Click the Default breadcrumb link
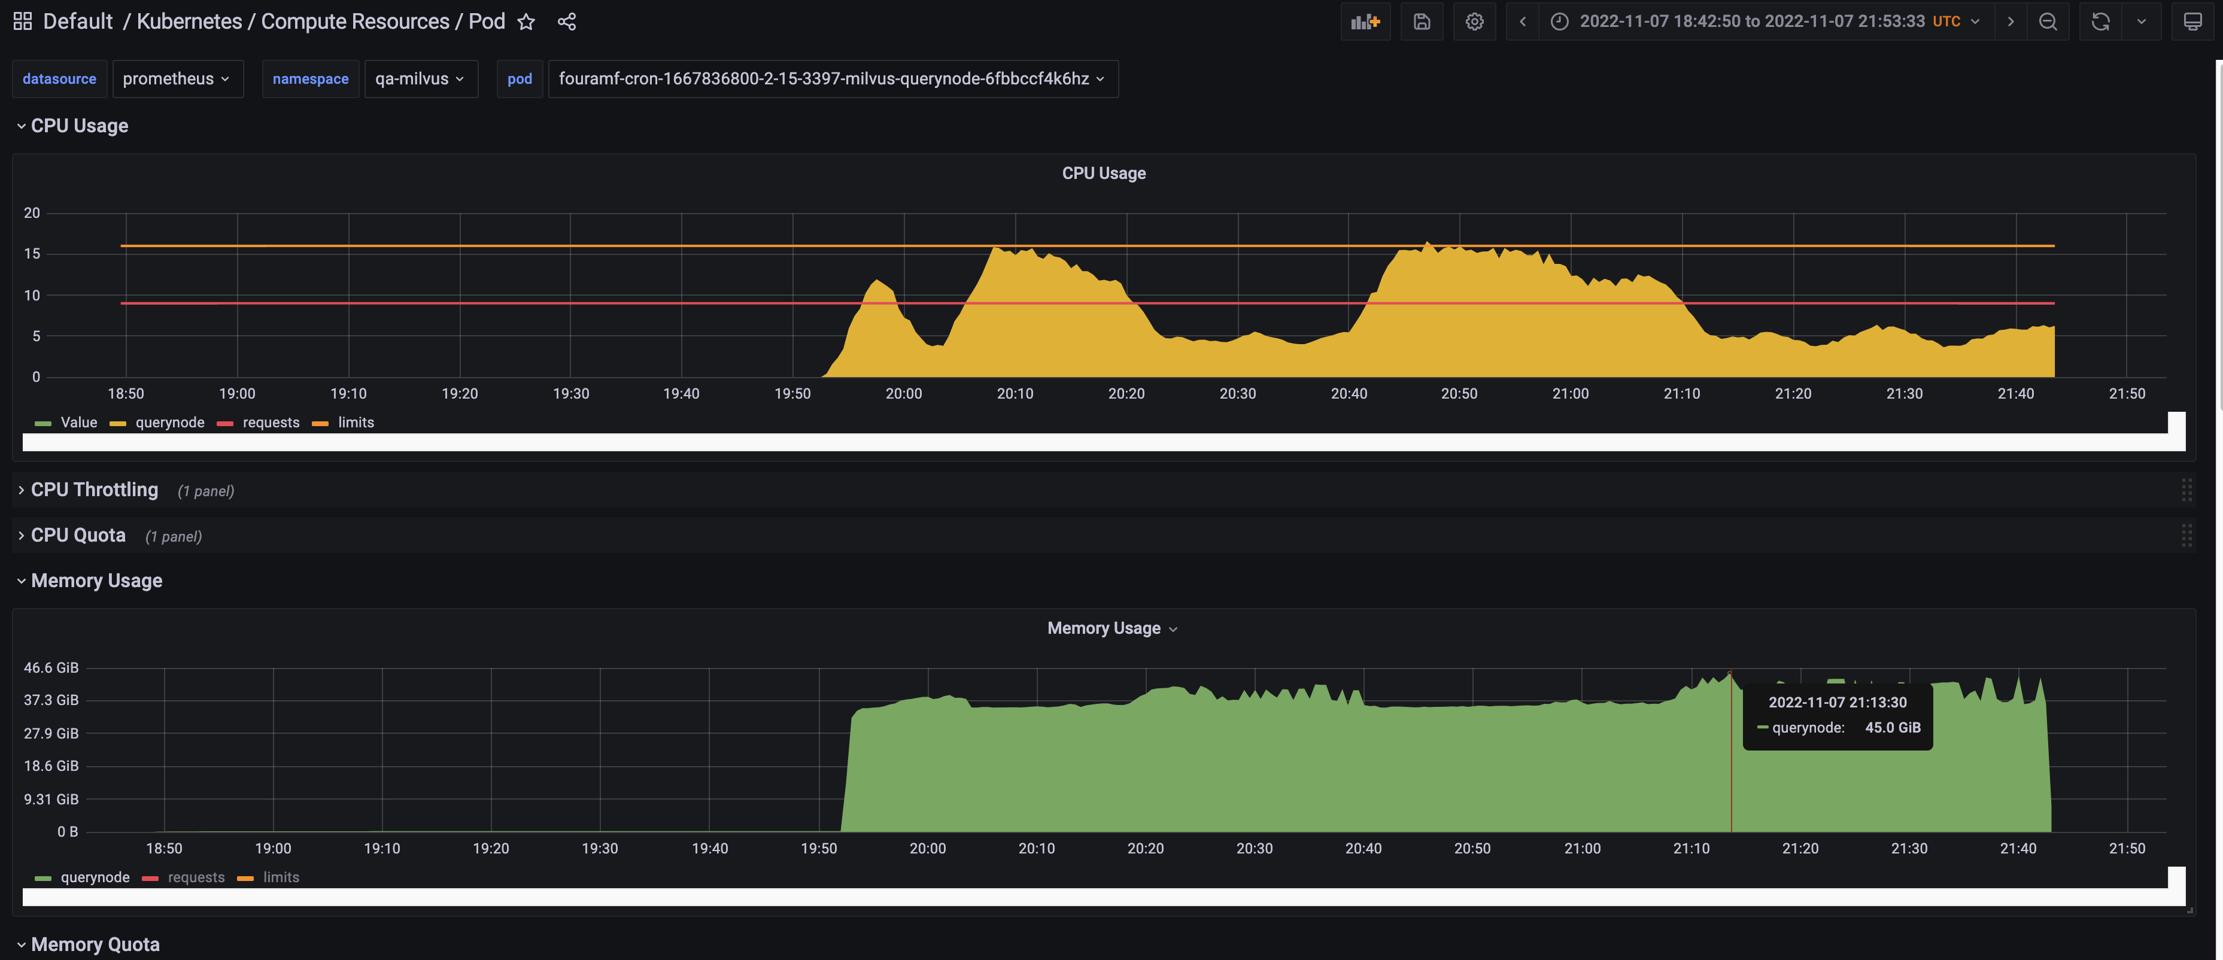2223x960 pixels. pyautogui.click(x=77, y=21)
